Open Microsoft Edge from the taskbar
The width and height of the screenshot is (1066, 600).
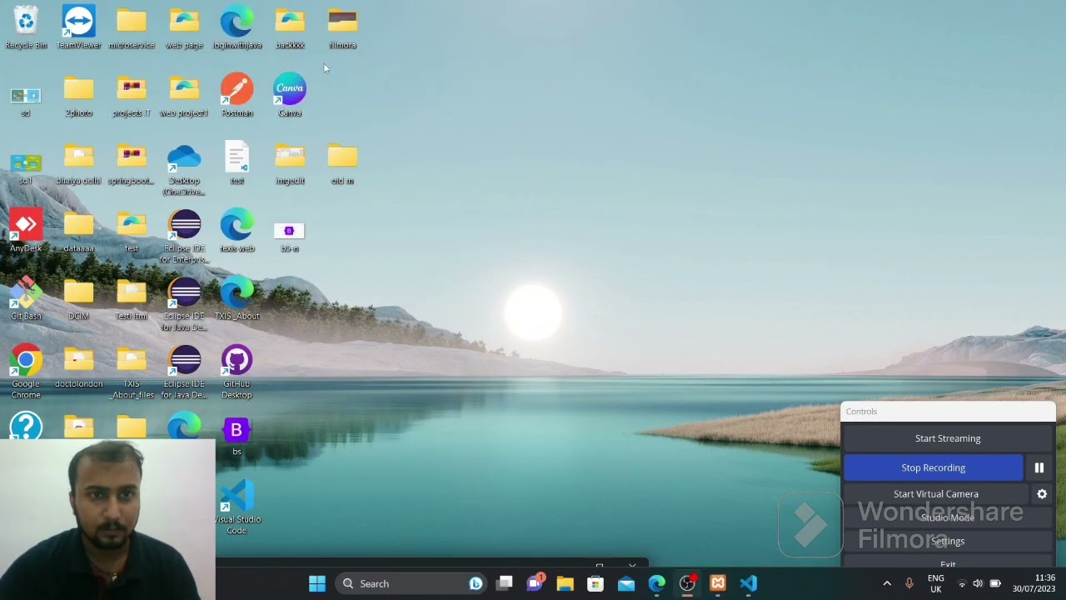(657, 583)
